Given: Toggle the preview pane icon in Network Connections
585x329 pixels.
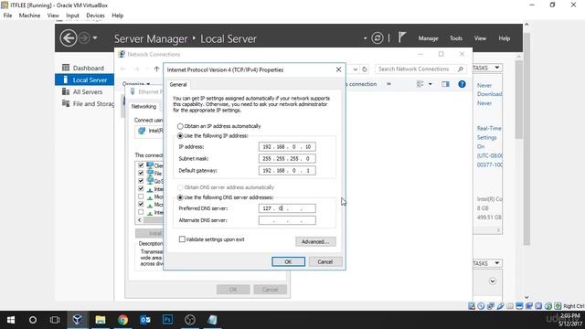Looking at the screenshot, I should (445, 84).
